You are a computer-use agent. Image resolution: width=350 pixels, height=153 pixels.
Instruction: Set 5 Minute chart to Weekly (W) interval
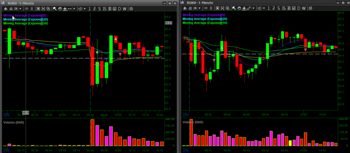pos(125,8)
